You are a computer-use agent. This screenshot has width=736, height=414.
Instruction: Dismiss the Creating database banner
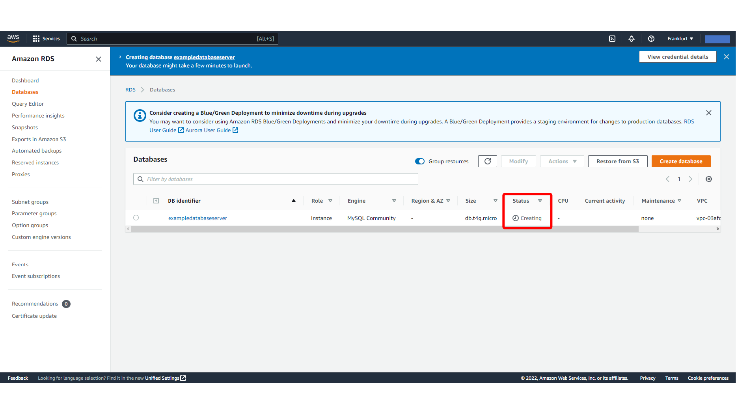pos(727,57)
